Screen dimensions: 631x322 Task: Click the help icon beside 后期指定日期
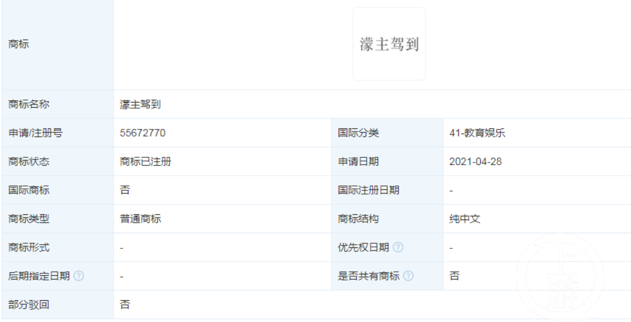coord(79,276)
